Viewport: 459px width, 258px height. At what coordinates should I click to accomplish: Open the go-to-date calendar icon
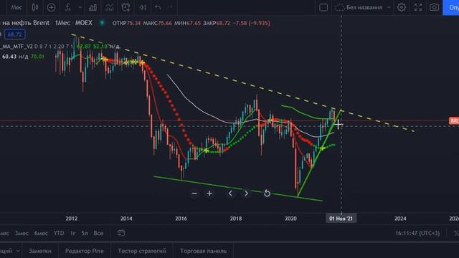[x=121, y=233]
